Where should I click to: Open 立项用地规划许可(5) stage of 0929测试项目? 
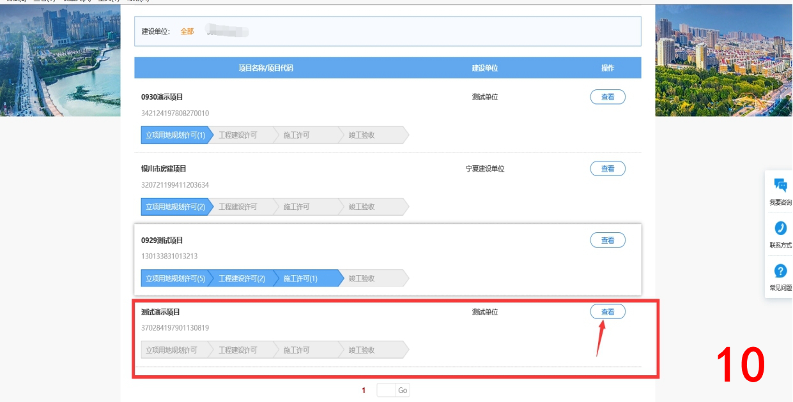(175, 278)
